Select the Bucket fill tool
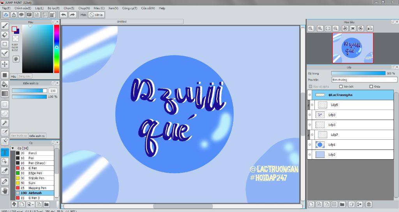The width and height of the screenshot is (399, 212). click(x=5, y=84)
